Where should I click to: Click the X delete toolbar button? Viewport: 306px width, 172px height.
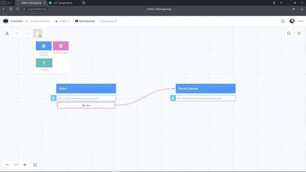coord(28,33)
